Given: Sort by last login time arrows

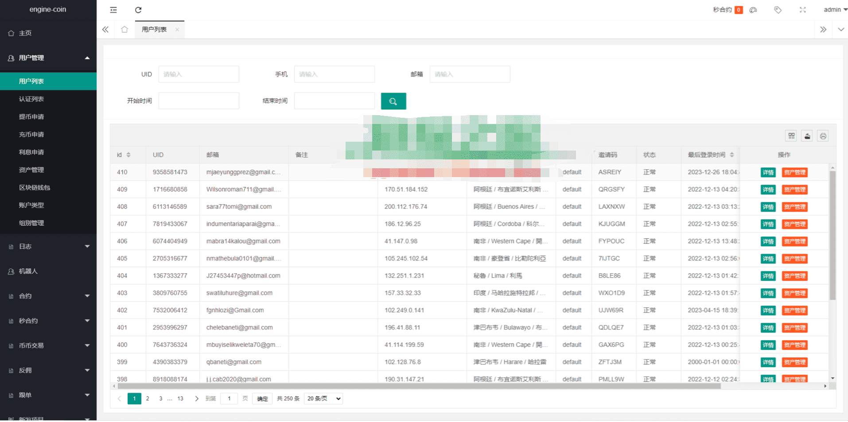Looking at the screenshot, I should 732,155.
